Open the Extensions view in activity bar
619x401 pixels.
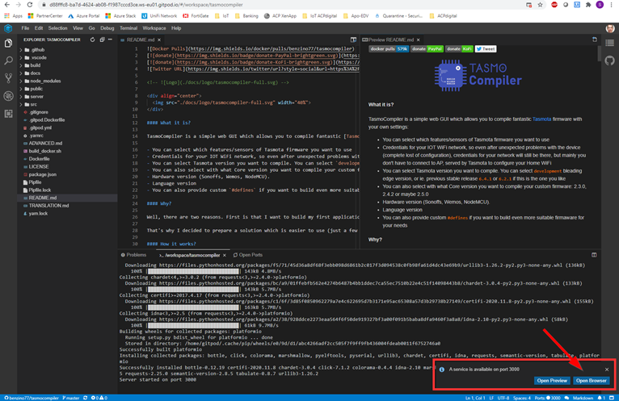coord(8,114)
